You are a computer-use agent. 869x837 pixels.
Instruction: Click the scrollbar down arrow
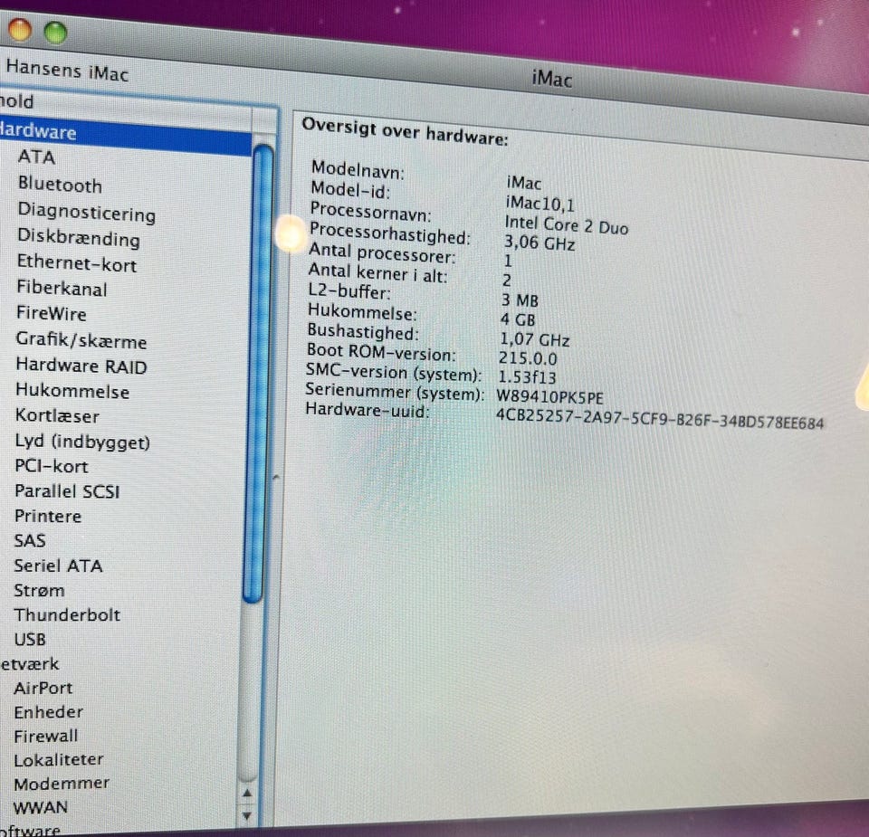[x=247, y=815]
